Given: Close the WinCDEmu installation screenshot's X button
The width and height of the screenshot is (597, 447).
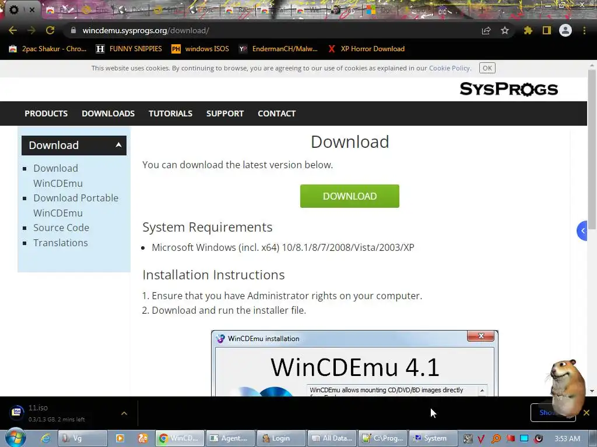Looking at the screenshot, I should pyautogui.click(x=480, y=336).
